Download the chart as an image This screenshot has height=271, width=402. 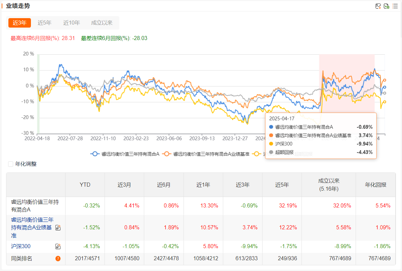(378, 6)
